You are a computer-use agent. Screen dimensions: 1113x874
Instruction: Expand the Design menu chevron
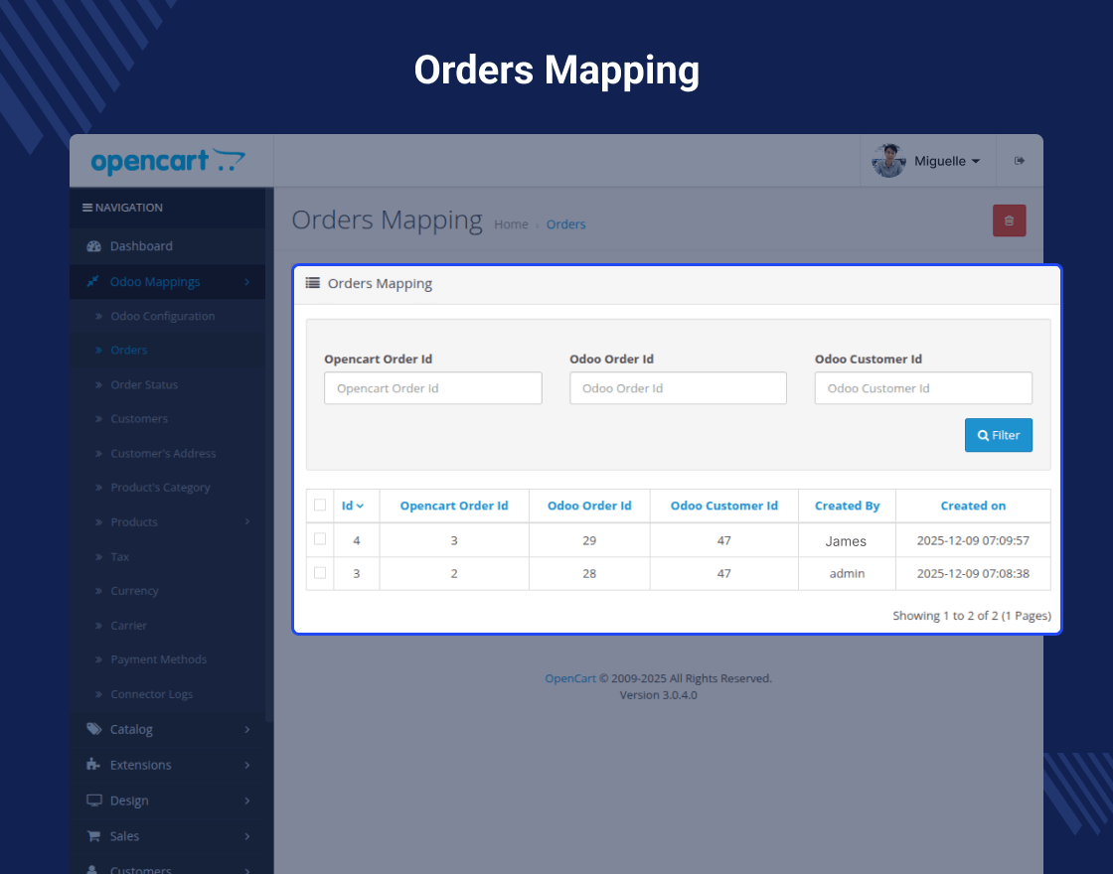pyautogui.click(x=247, y=801)
